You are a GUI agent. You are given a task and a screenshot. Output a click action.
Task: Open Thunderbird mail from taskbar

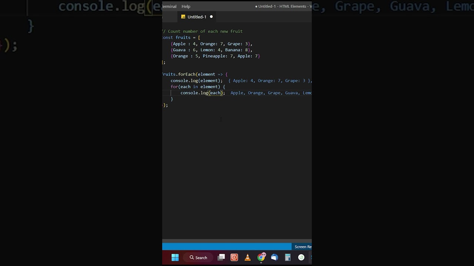274,258
